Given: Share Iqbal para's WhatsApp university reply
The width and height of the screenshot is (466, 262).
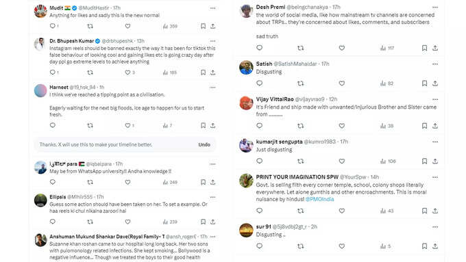Looking at the screenshot, I should pos(213,182).
